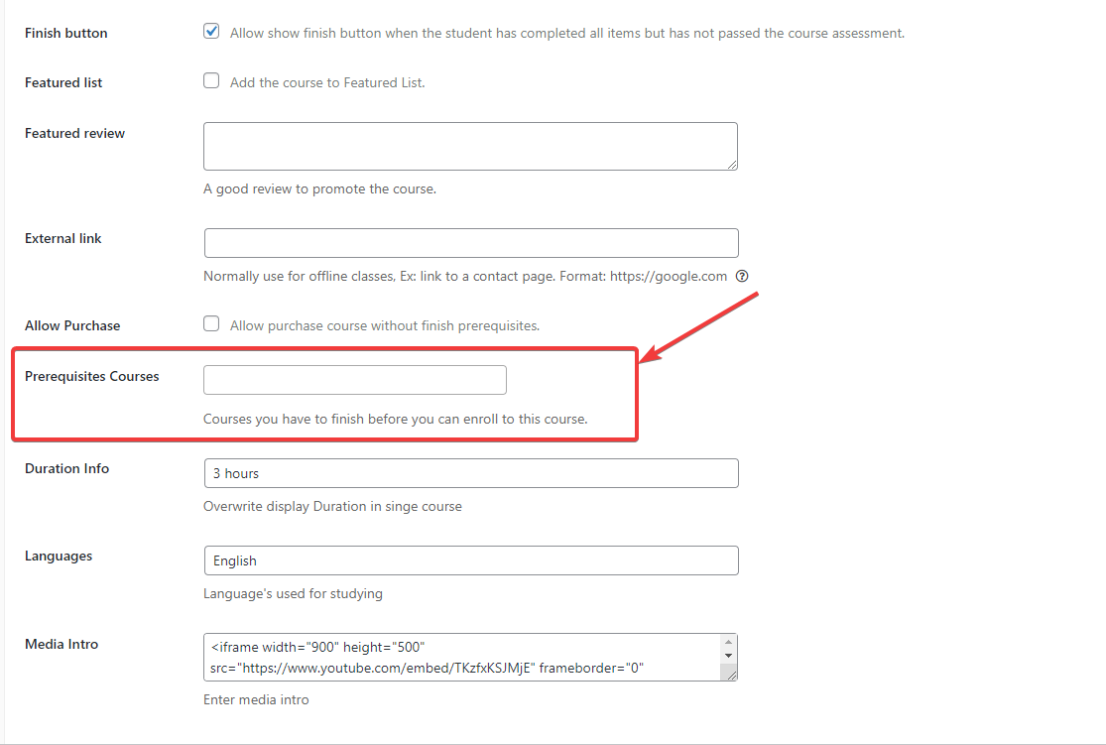Click the Finish button label text
This screenshot has height=745, width=1106.
[x=66, y=33]
